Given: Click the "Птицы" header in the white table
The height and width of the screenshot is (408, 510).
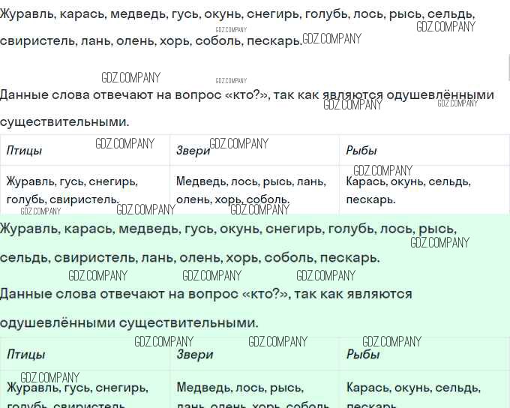Looking at the screenshot, I should click(x=24, y=151).
